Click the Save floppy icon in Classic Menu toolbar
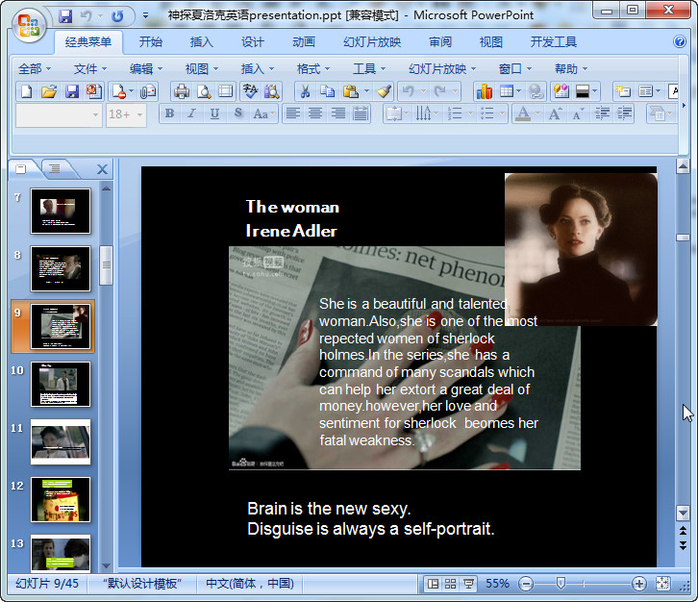The image size is (698, 602). (72, 91)
